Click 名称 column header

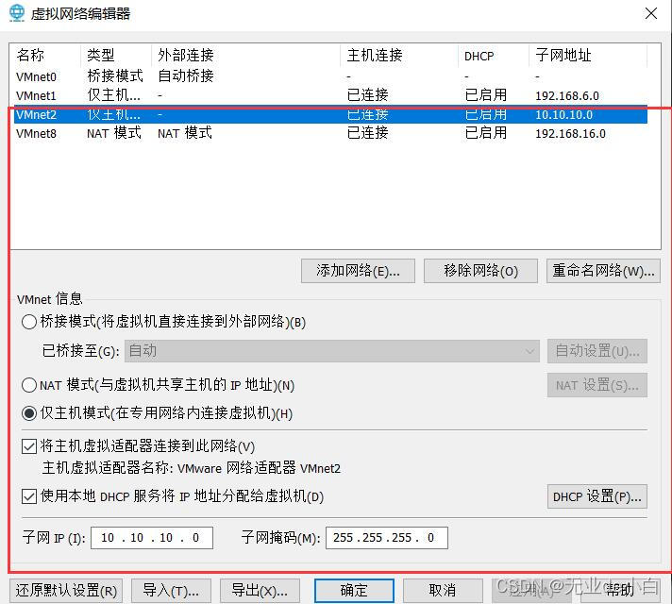point(47,56)
